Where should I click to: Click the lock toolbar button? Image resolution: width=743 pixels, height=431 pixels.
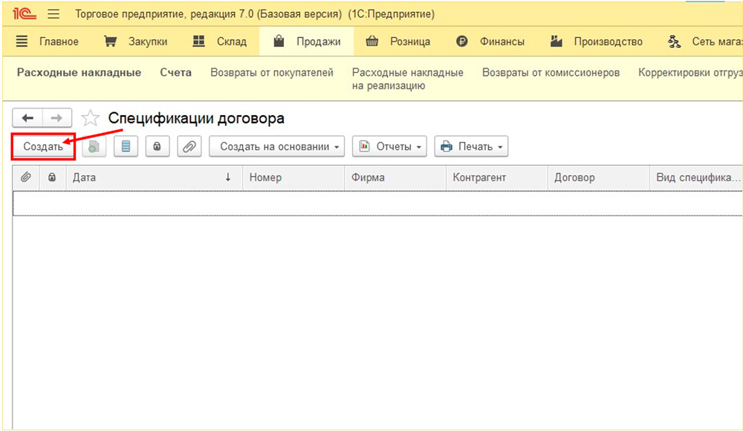[x=157, y=146]
